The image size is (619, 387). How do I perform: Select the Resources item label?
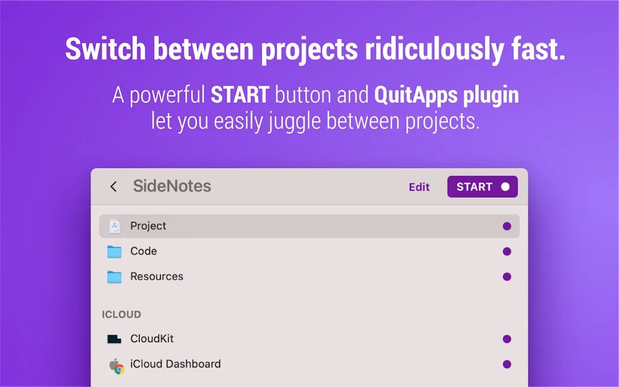(157, 277)
